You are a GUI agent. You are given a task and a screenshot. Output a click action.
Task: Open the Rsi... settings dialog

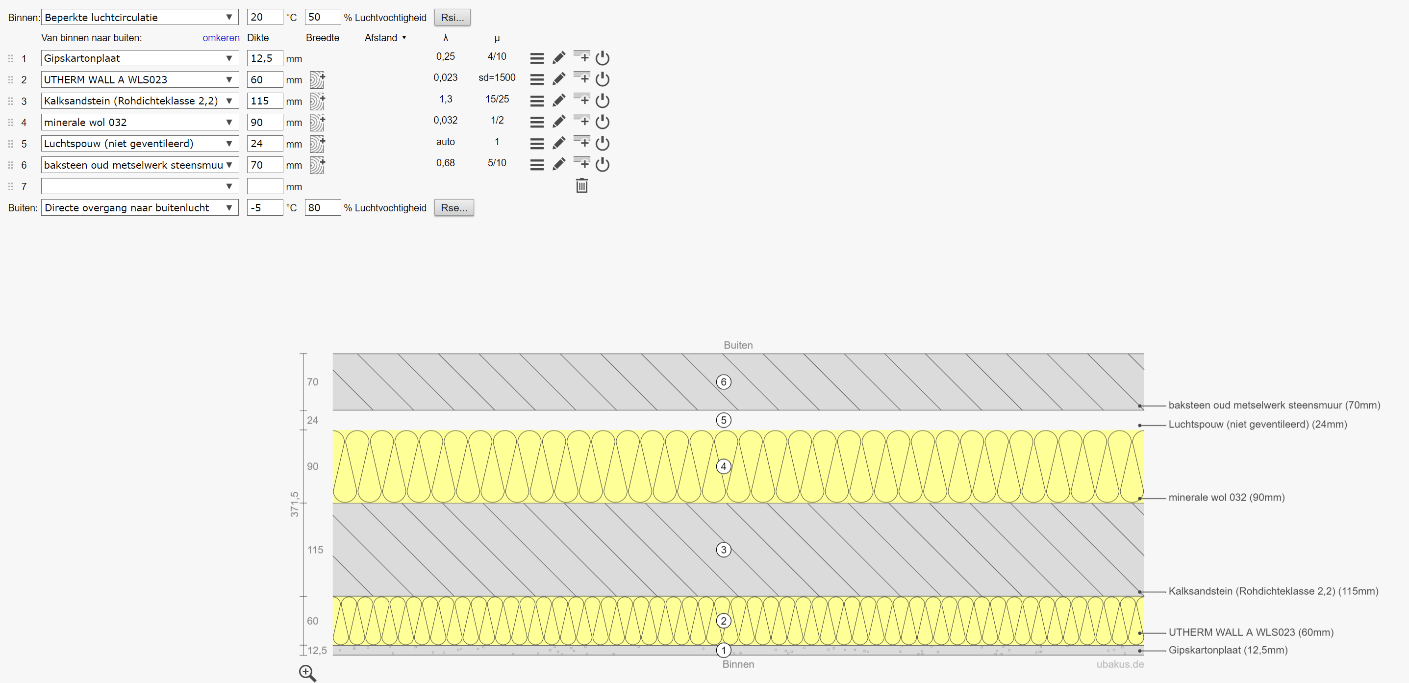click(452, 17)
